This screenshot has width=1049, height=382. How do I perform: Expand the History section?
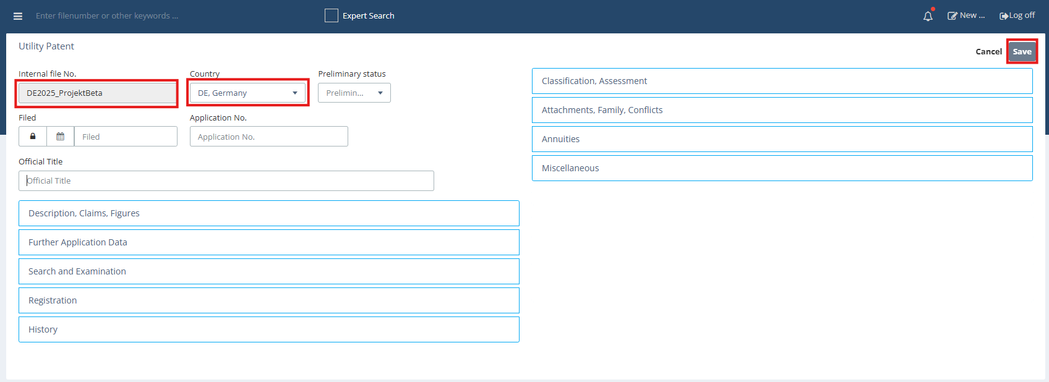click(268, 329)
